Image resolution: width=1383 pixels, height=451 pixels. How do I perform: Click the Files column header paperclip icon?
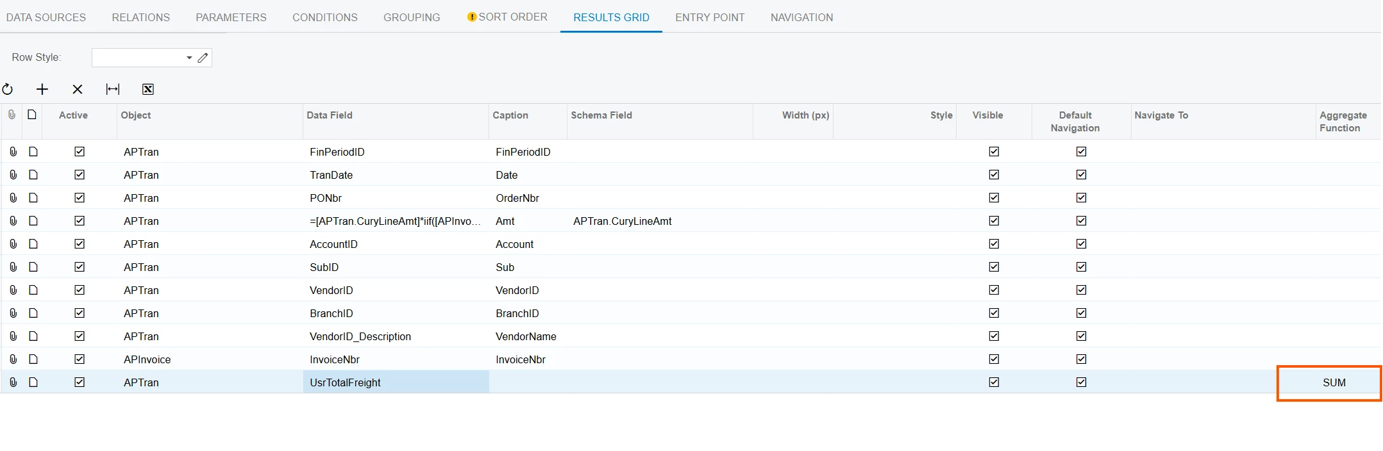point(12,115)
